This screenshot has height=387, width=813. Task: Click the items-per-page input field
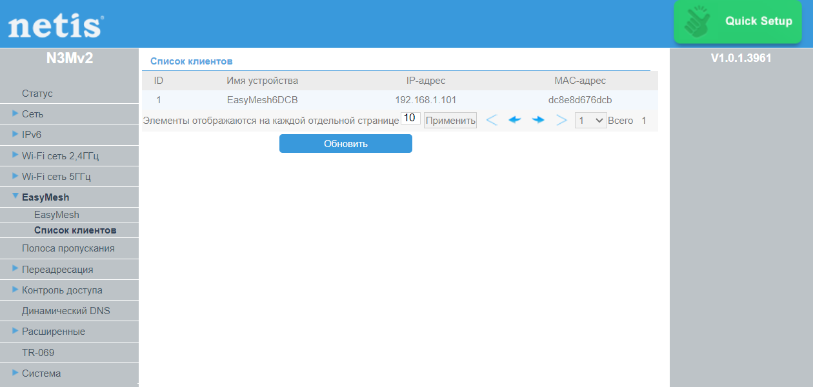click(x=410, y=119)
